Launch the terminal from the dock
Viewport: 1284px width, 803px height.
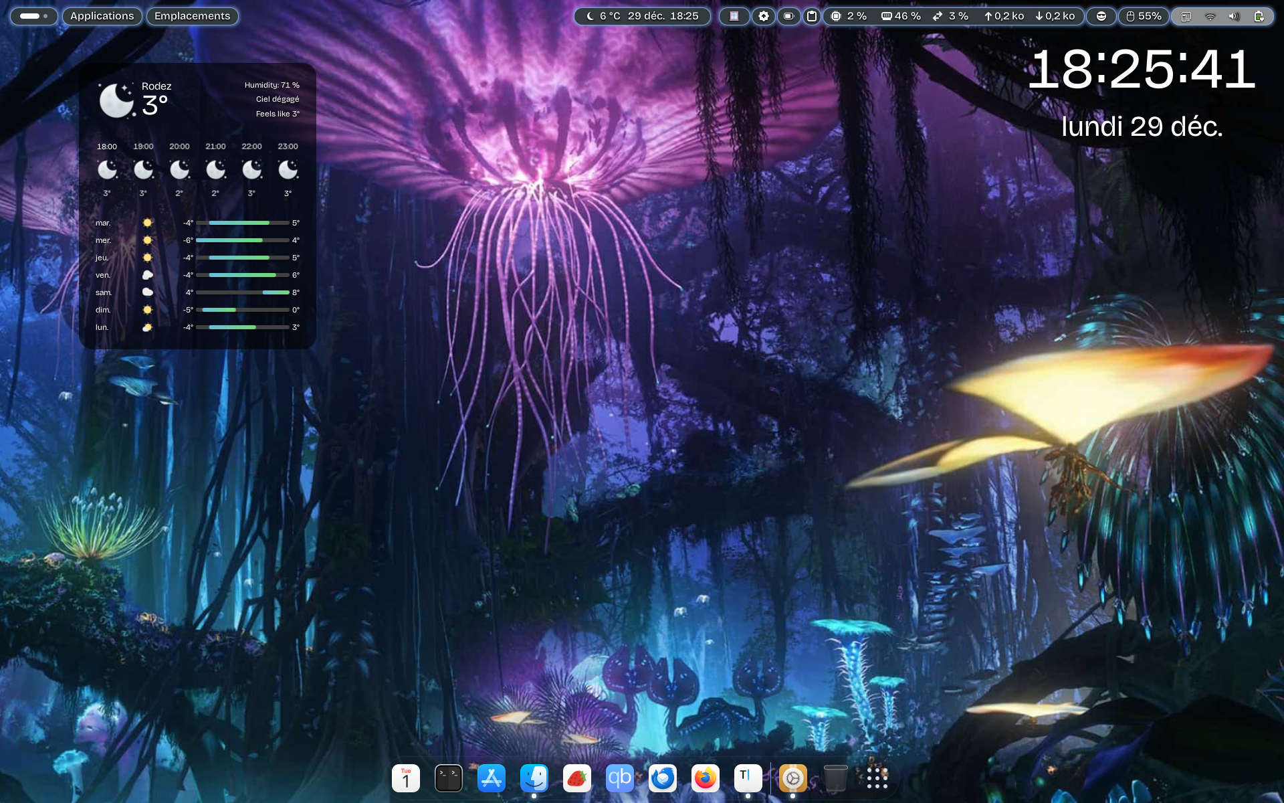pyautogui.click(x=449, y=778)
